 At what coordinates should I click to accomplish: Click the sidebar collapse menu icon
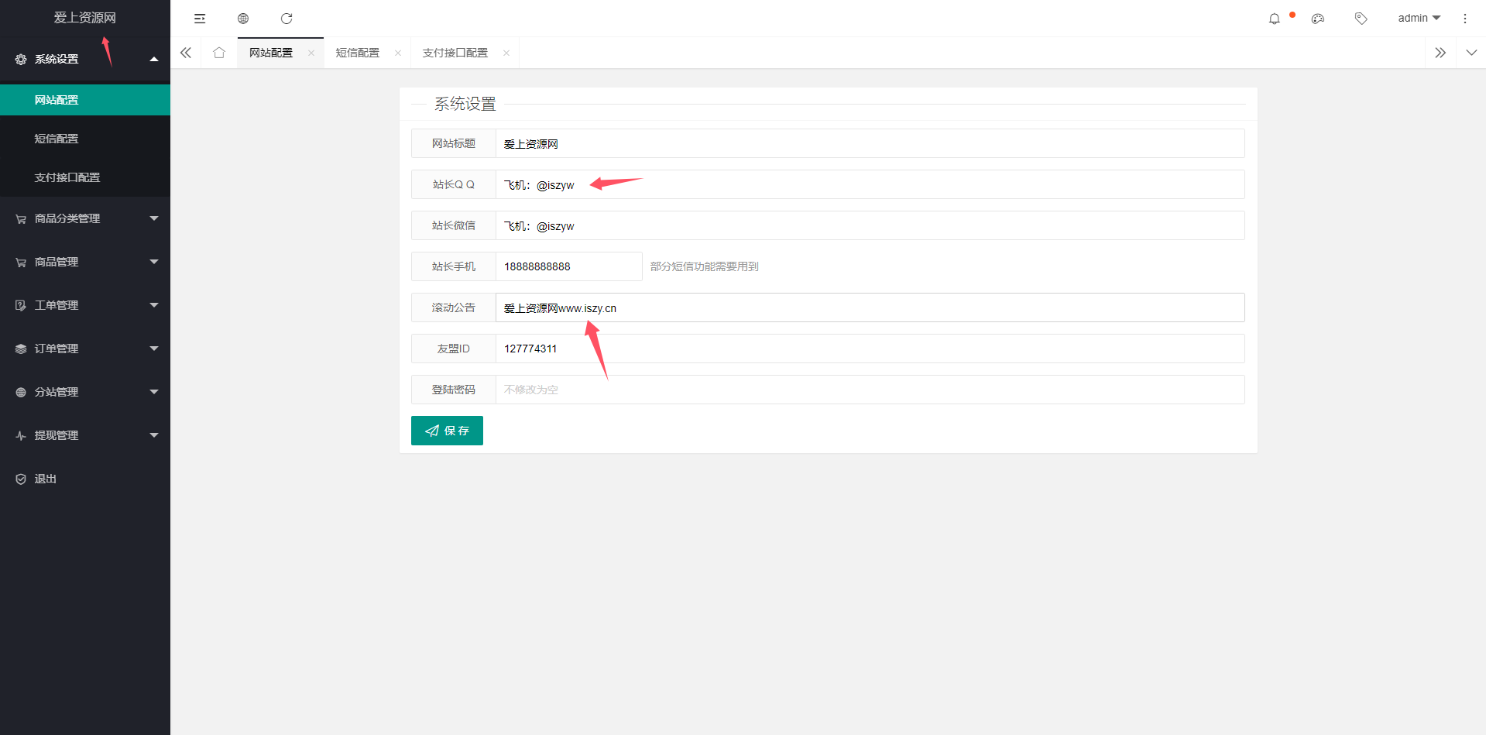click(x=200, y=19)
